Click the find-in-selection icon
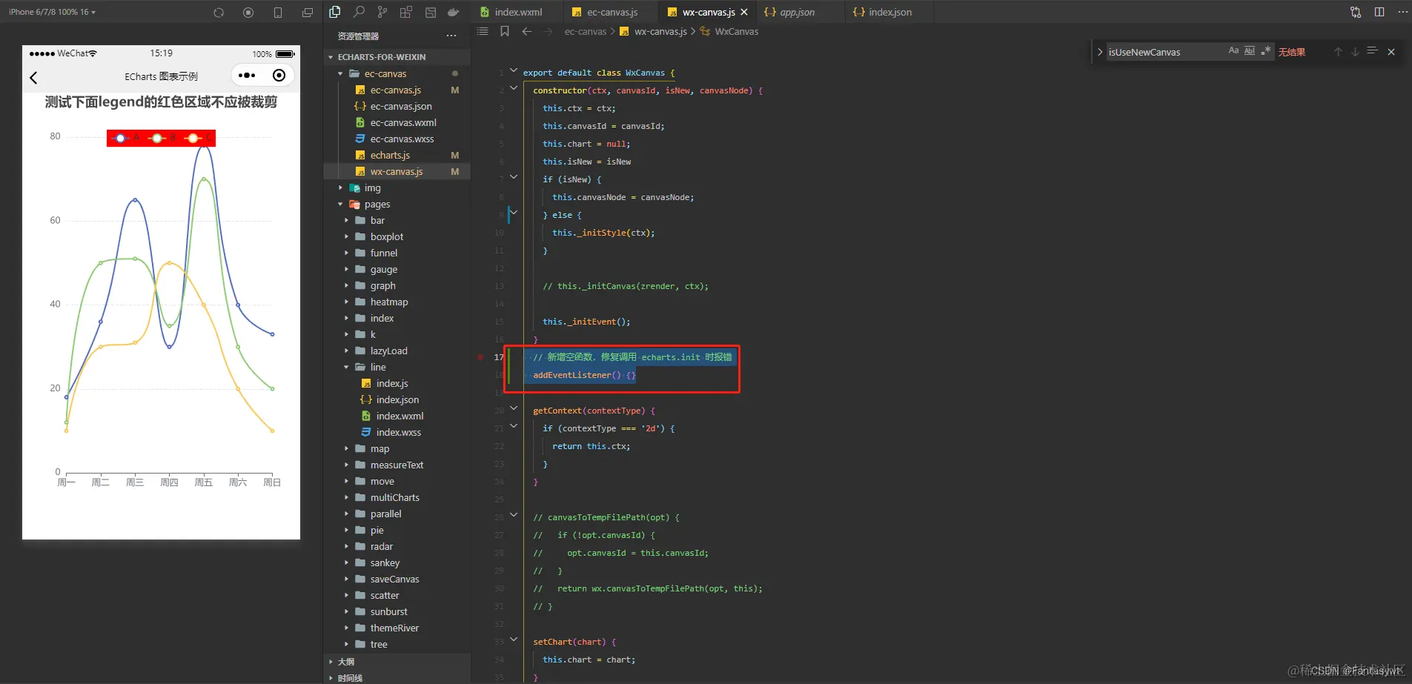 tap(1372, 51)
